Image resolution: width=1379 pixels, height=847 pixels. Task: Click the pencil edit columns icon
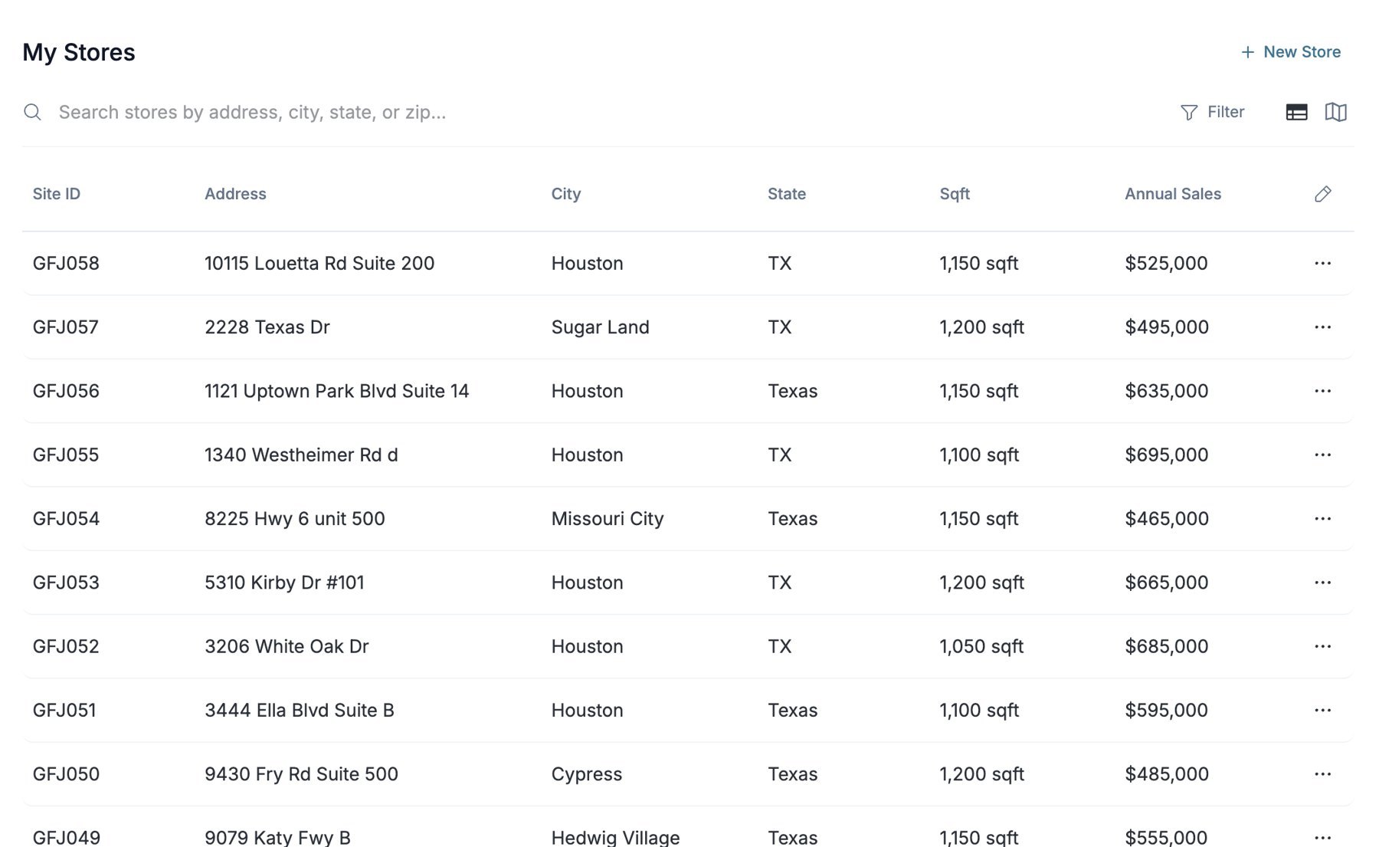coord(1322,194)
